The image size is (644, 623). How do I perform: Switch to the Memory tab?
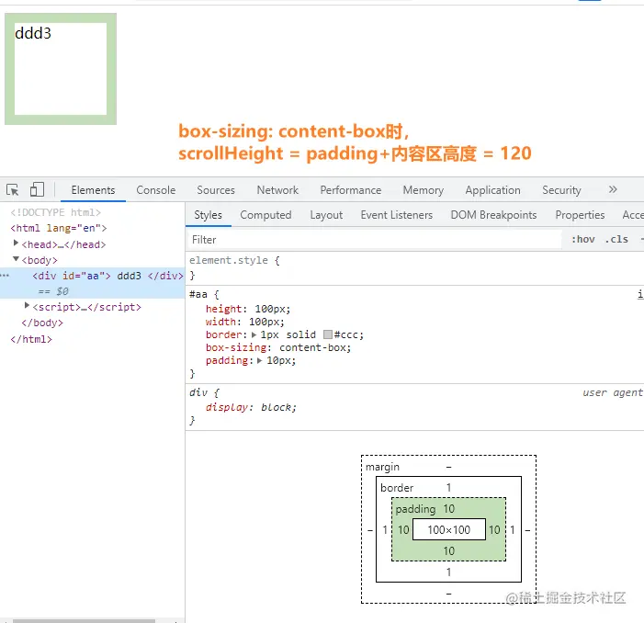click(x=423, y=190)
